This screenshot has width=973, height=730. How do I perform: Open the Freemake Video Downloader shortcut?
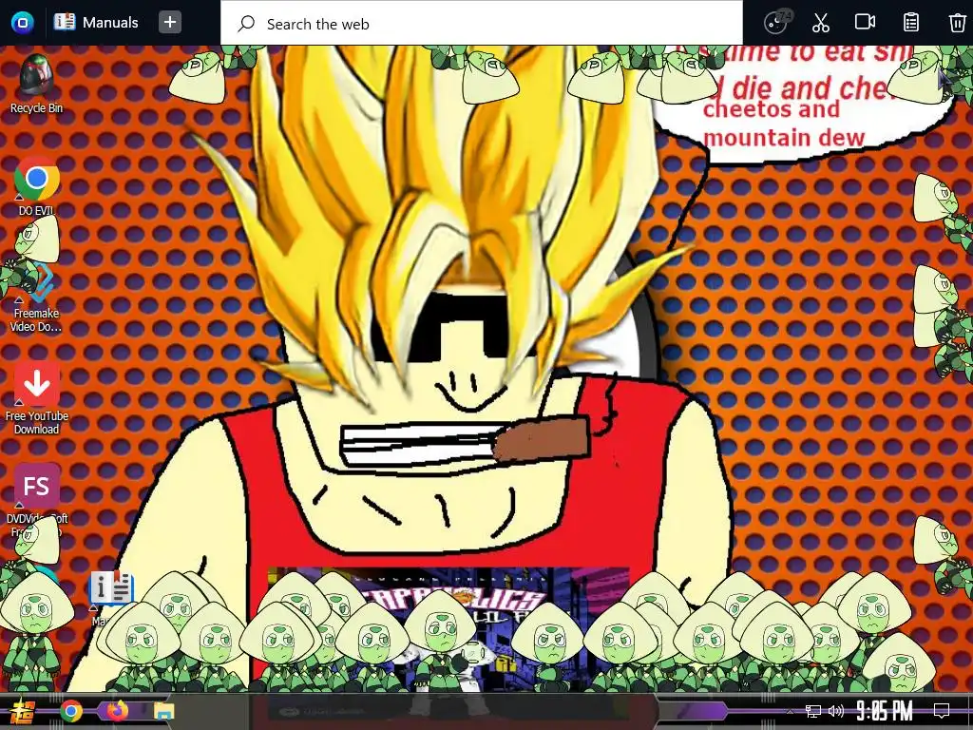click(x=36, y=298)
